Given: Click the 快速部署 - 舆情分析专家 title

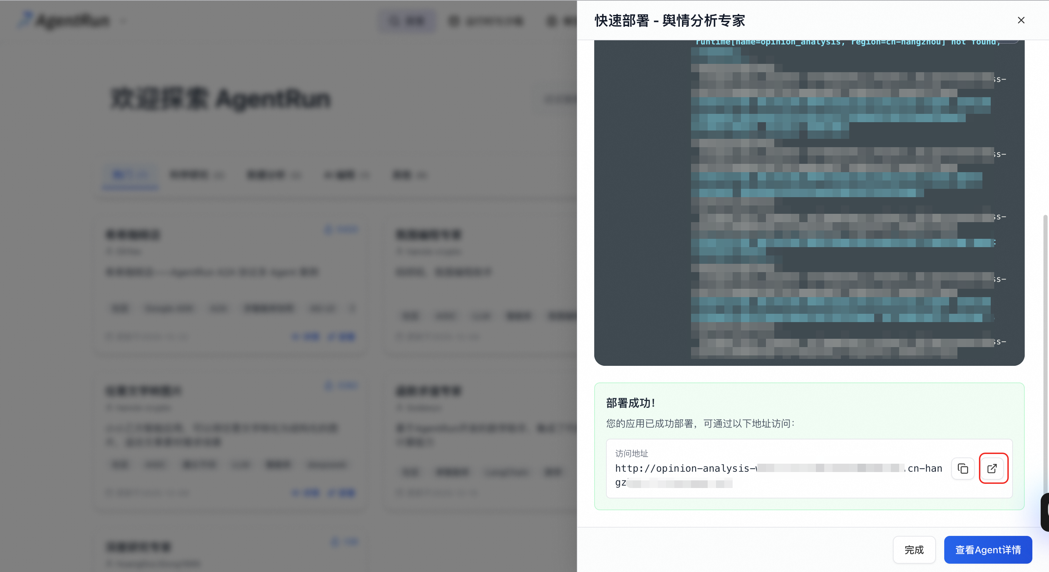Looking at the screenshot, I should click(x=670, y=20).
